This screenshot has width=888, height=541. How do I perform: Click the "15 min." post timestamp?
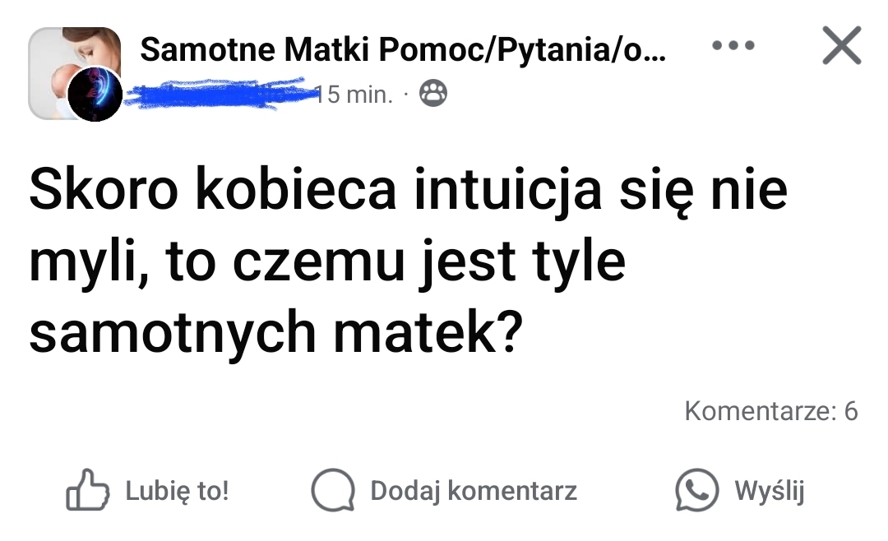(355, 95)
